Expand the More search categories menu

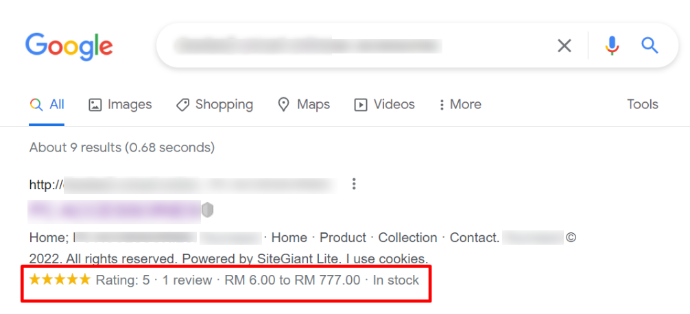click(x=460, y=105)
